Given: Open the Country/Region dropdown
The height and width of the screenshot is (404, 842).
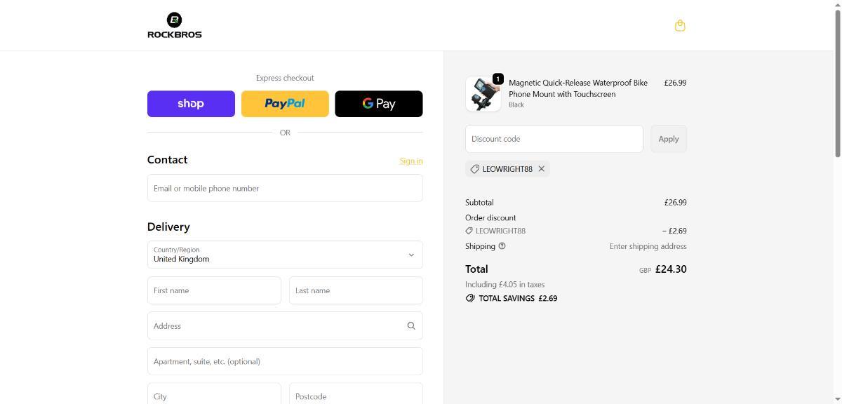Looking at the screenshot, I should click(x=285, y=255).
